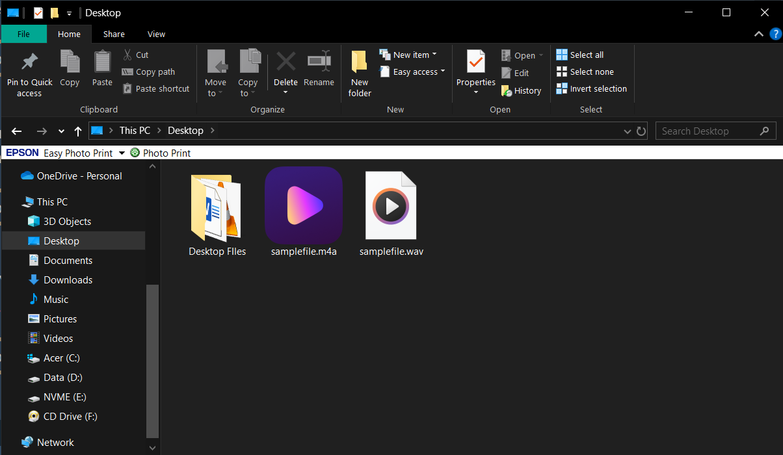Open the File menu
783x455 pixels.
[23, 34]
